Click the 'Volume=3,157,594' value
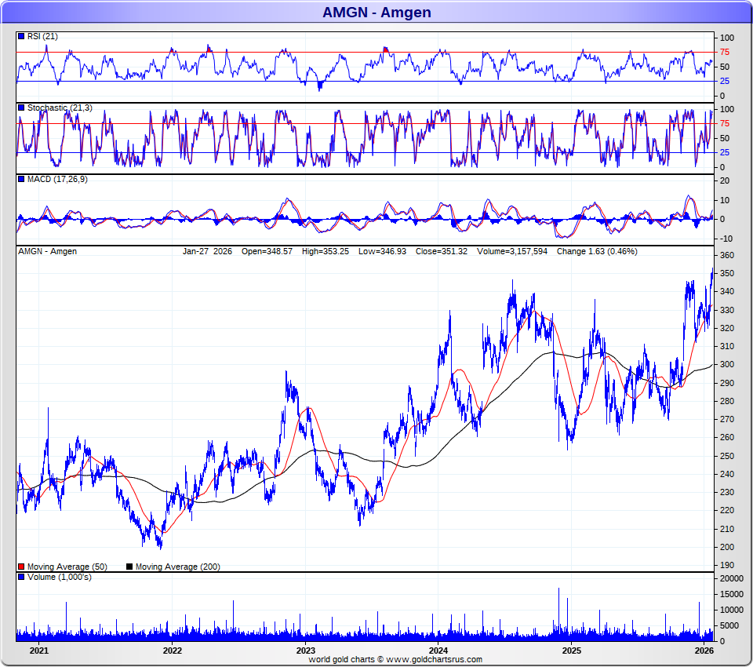Image resolution: width=753 pixels, height=667 pixels. click(x=512, y=251)
